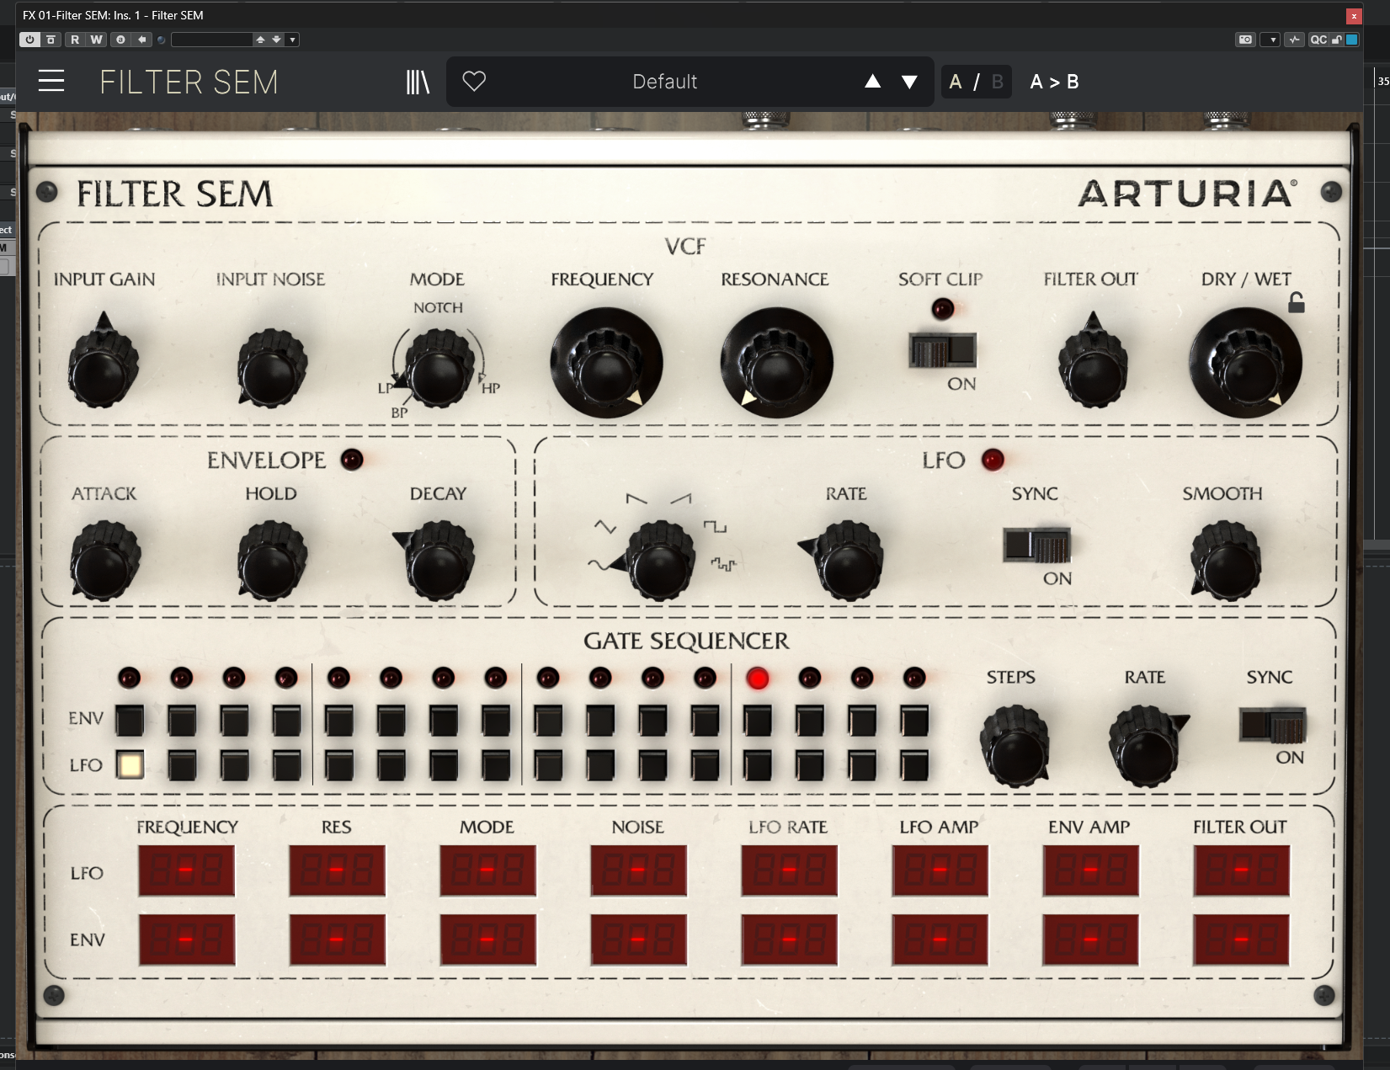
Task: Toggle the Gate Sequencer Sync switch
Action: coord(1272,725)
